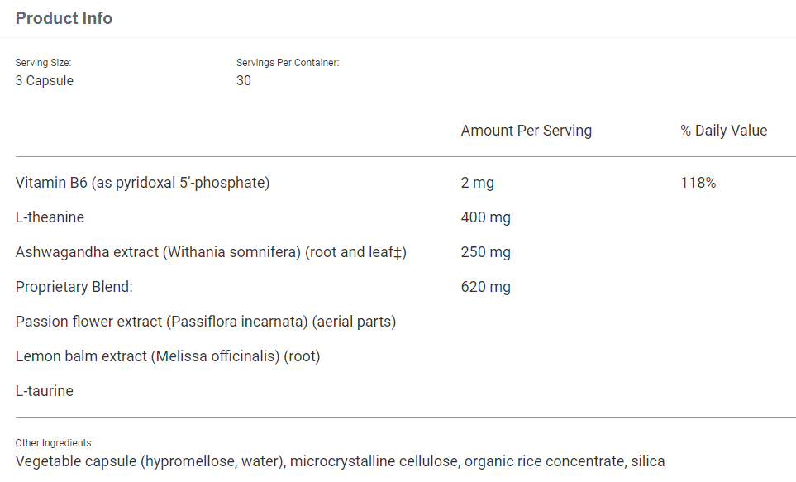Select the 30 servings value
The image size is (796, 482).
[x=244, y=80]
